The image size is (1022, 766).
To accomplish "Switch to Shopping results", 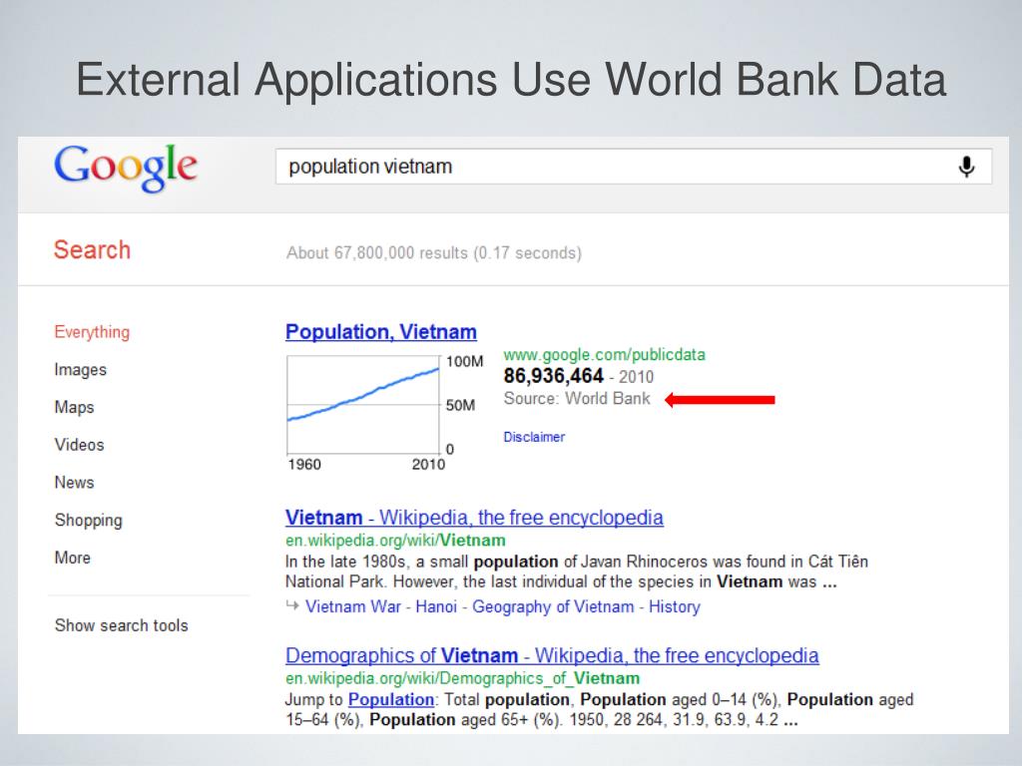I will [x=89, y=521].
